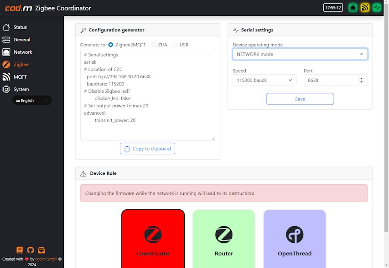389x268 pixels.
Task: Click the 'port: tcp://192.168.10.20:6638' line
Action: (119, 77)
